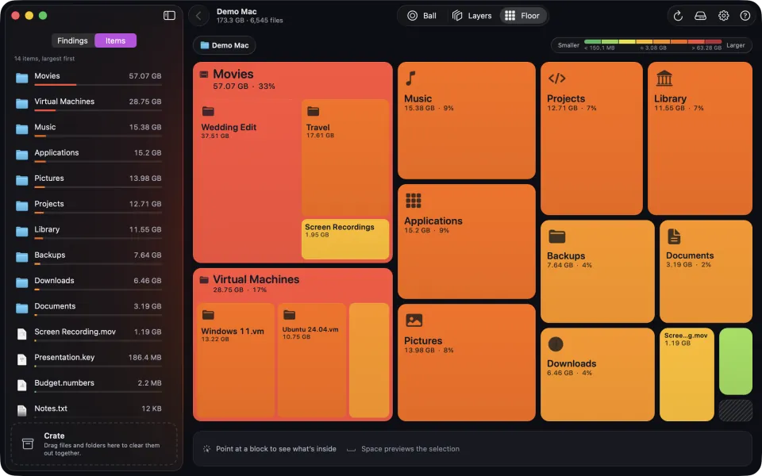This screenshot has width=762, height=476.
Task: Click the folder icon in Ubuntu 24.04.vm block
Action: click(x=289, y=315)
